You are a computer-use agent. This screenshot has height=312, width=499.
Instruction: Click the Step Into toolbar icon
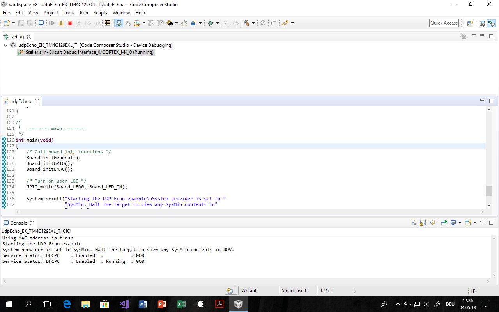point(79,23)
